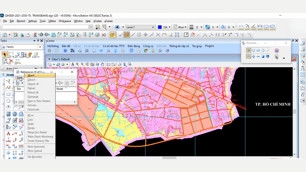Choose Attach... from References Tools menu
The image size is (306, 172).
coord(40,75)
